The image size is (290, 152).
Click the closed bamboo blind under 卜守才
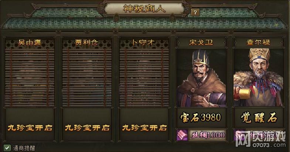coord(144,78)
